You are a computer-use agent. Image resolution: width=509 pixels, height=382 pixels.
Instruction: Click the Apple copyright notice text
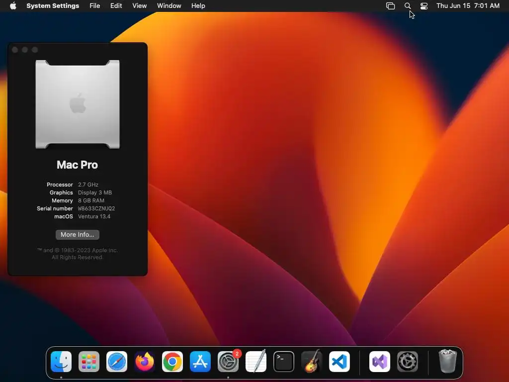coord(77,254)
